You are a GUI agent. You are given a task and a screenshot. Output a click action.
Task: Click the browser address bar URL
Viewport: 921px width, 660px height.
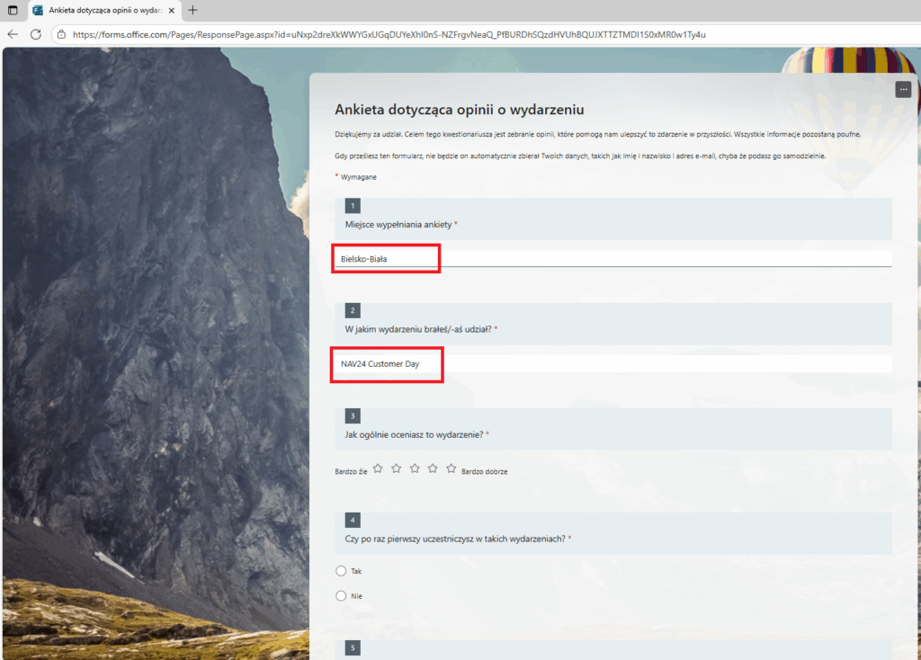coord(387,34)
